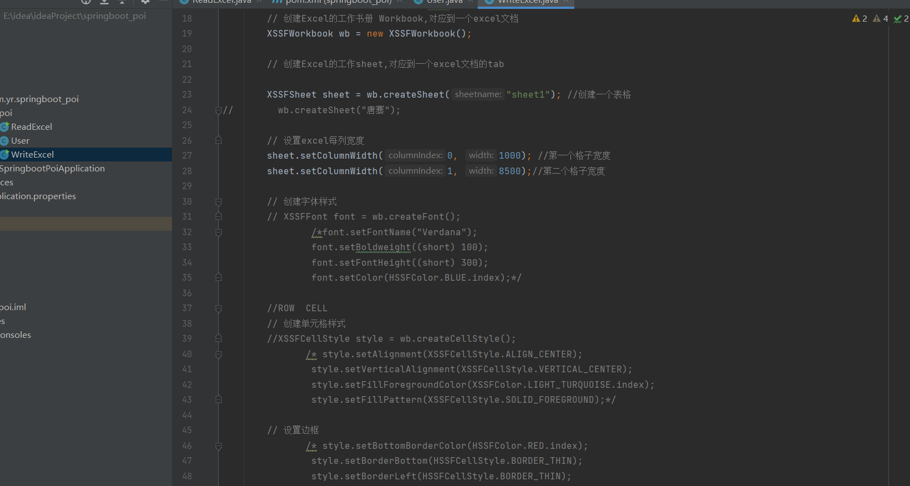Image resolution: width=910 pixels, height=486 pixels.
Task: Collapse the block comment starting at line 46
Action: (219, 446)
